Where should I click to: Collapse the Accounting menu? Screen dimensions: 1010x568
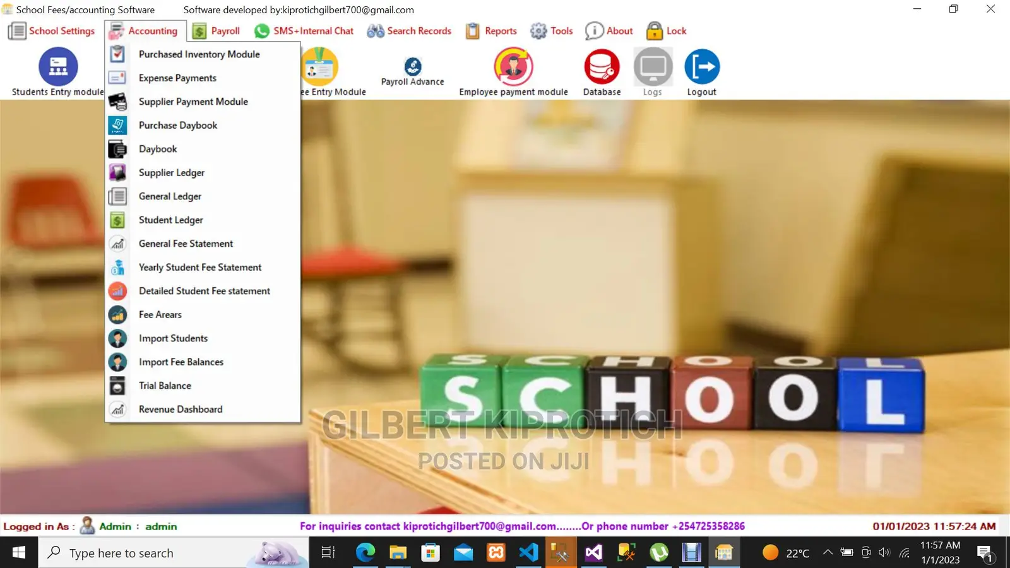144,31
